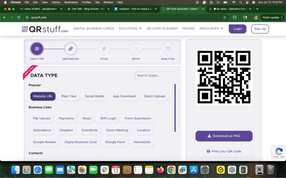Print your QR Code
The height and width of the screenshot is (178, 286).
coord(224,151)
